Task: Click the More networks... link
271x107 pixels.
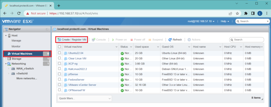Action: coord(27,78)
